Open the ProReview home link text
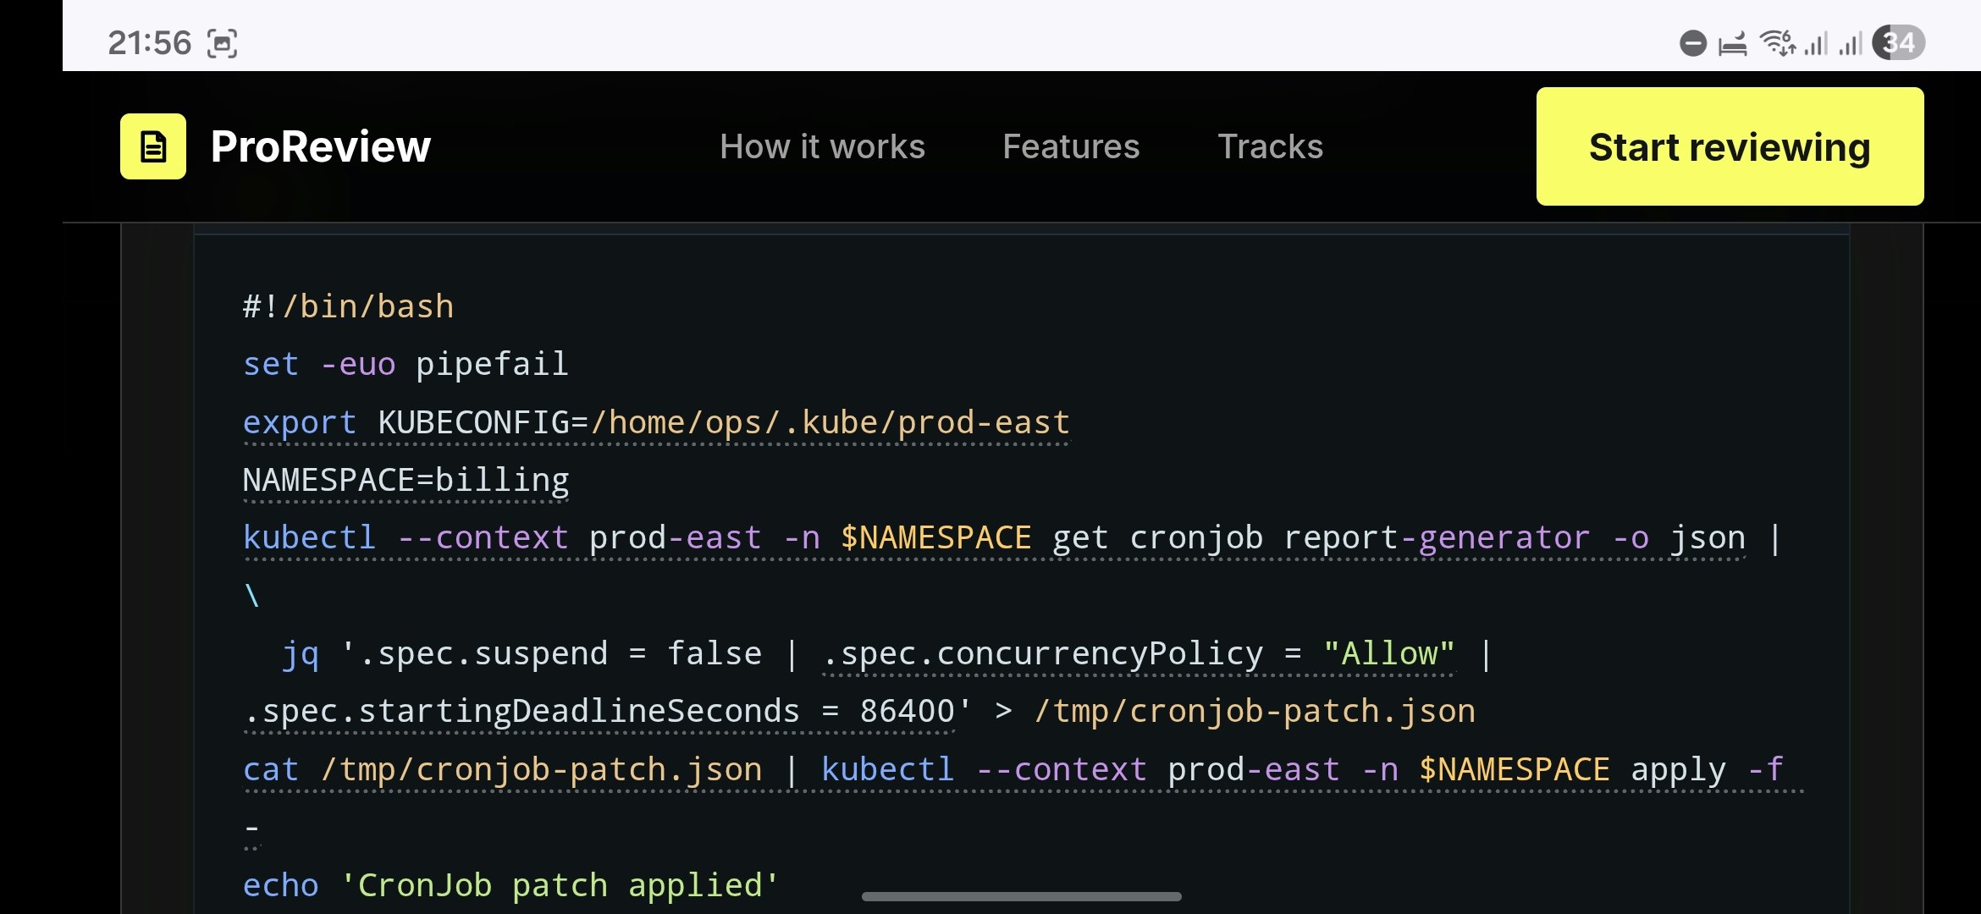 coord(321,146)
